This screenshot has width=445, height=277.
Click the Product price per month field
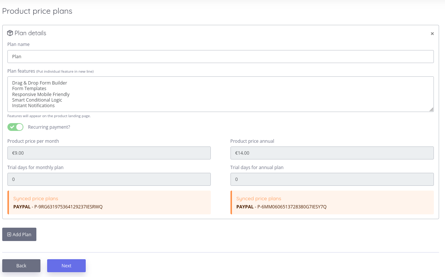click(109, 153)
